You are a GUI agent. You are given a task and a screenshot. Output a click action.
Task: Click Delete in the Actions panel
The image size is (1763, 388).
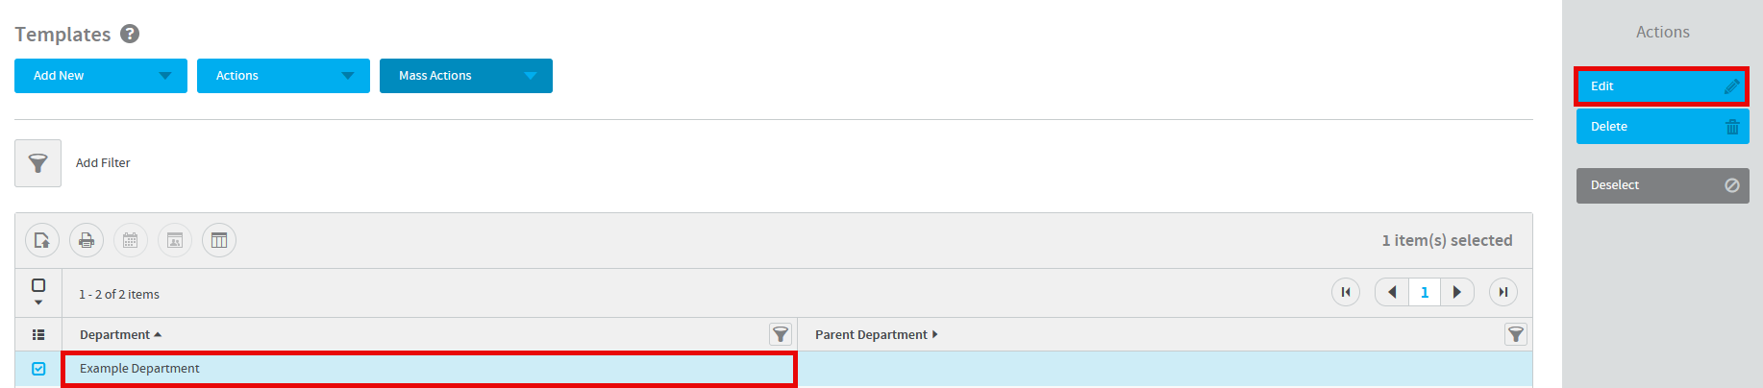point(1663,127)
